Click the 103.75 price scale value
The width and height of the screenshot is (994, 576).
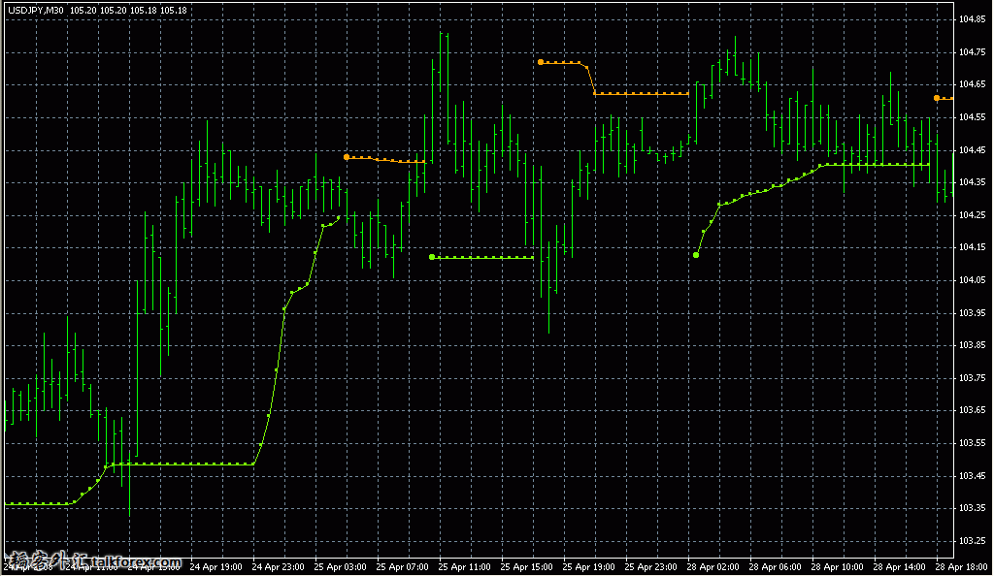[x=972, y=378]
